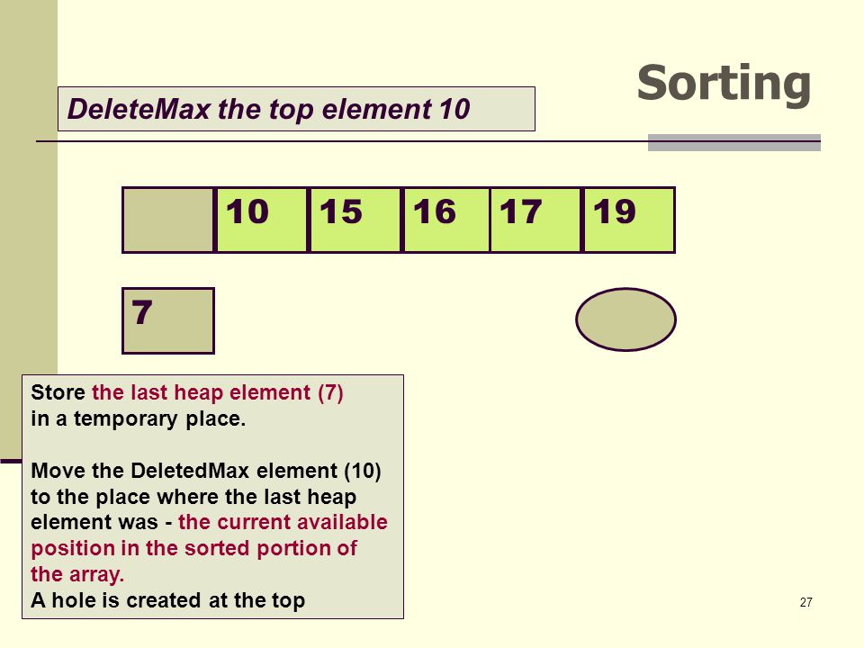This screenshot has height=648, width=864.
Task: Click the red text 'the last heap element (7)'
Action: click(218, 393)
